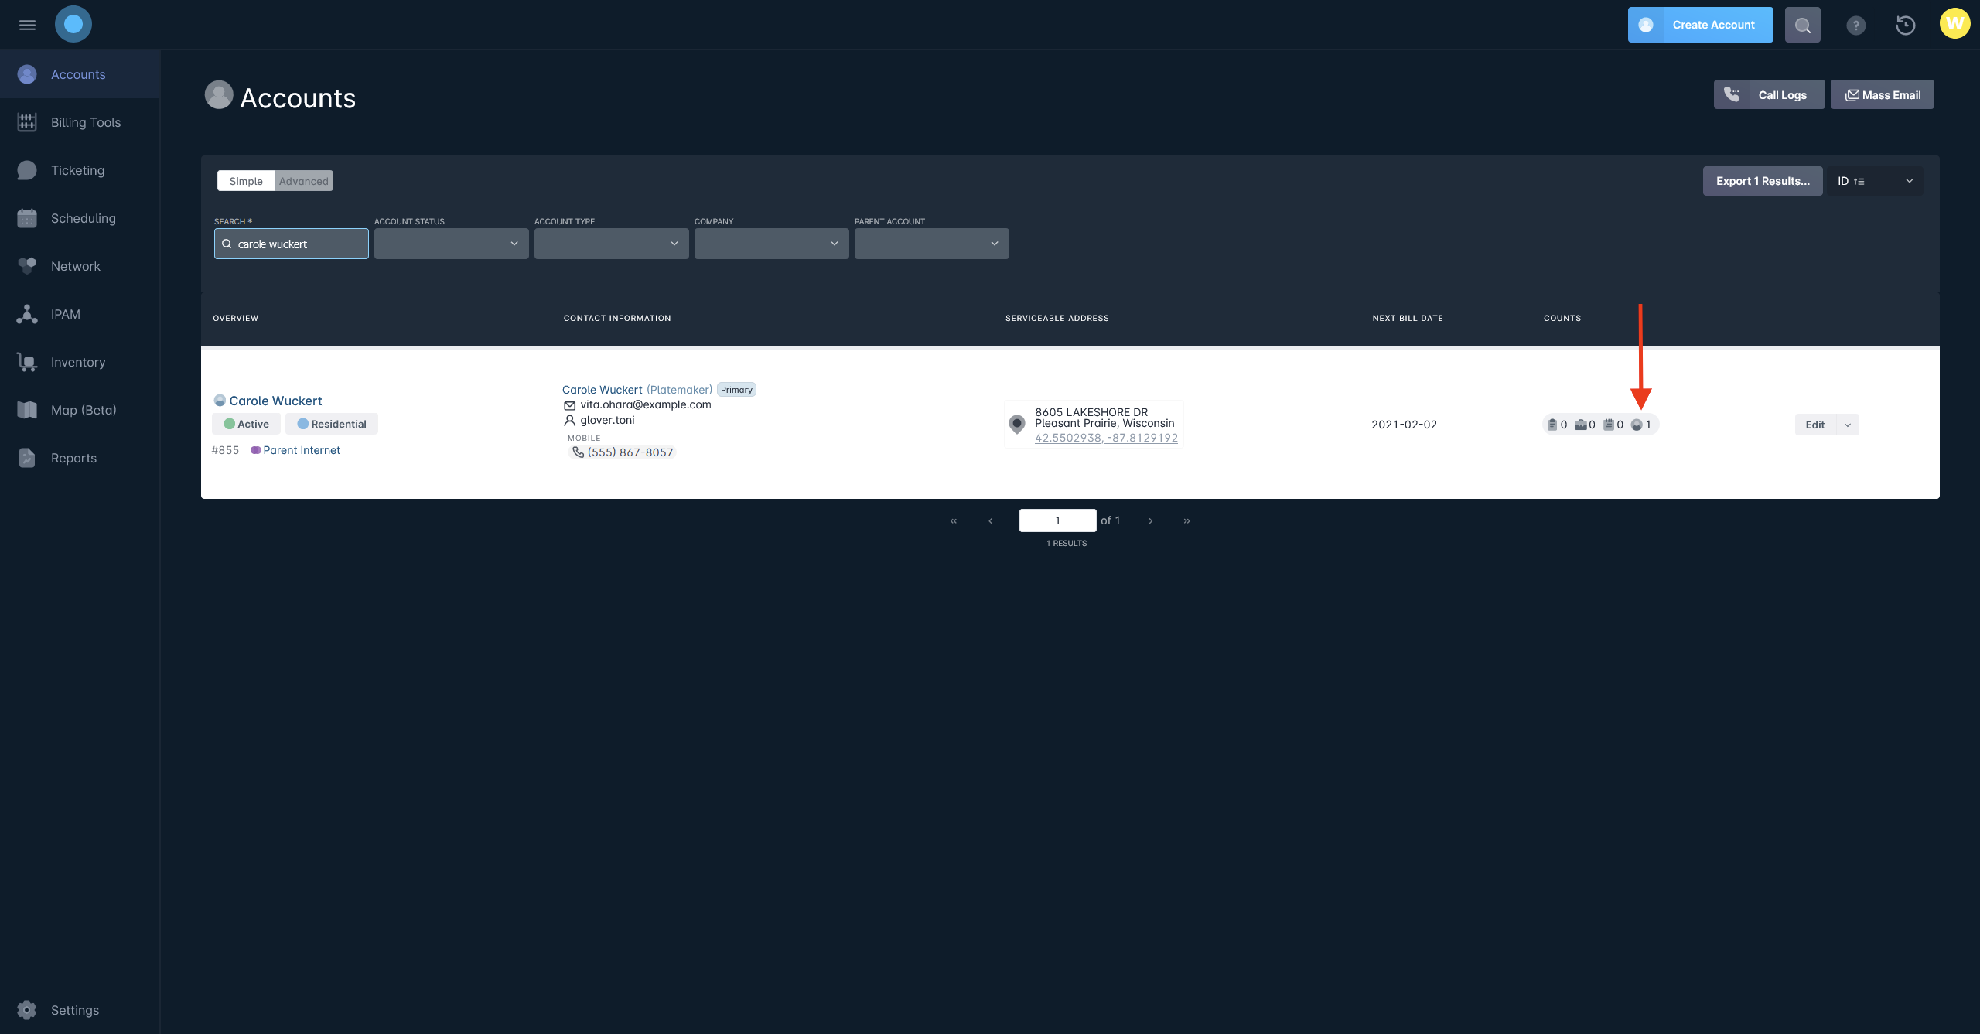Switch to the Simple search tab
This screenshot has height=1034, width=1980.
coord(246,180)
